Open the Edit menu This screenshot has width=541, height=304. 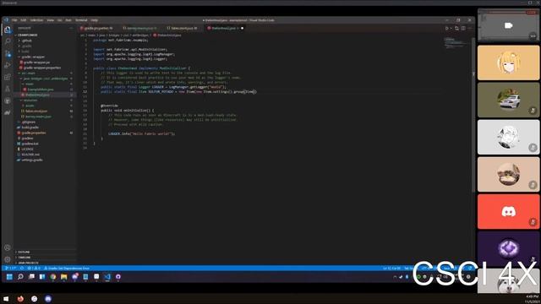[x=23, y=20]
